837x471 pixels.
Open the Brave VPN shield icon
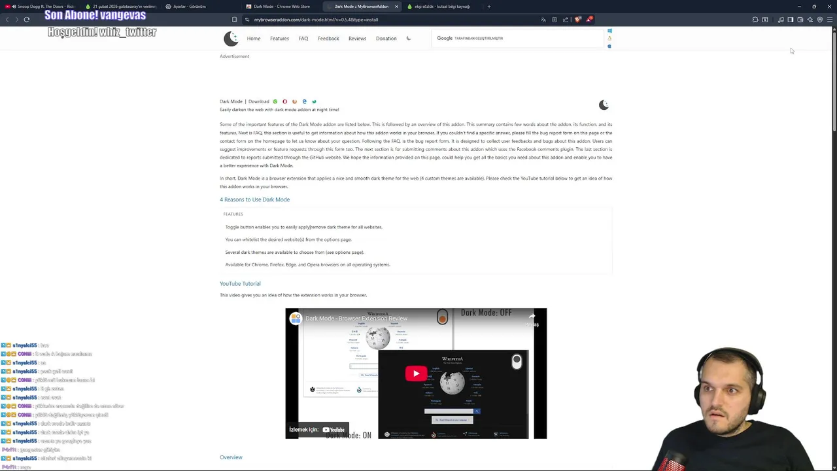click(x=819, y=20)
